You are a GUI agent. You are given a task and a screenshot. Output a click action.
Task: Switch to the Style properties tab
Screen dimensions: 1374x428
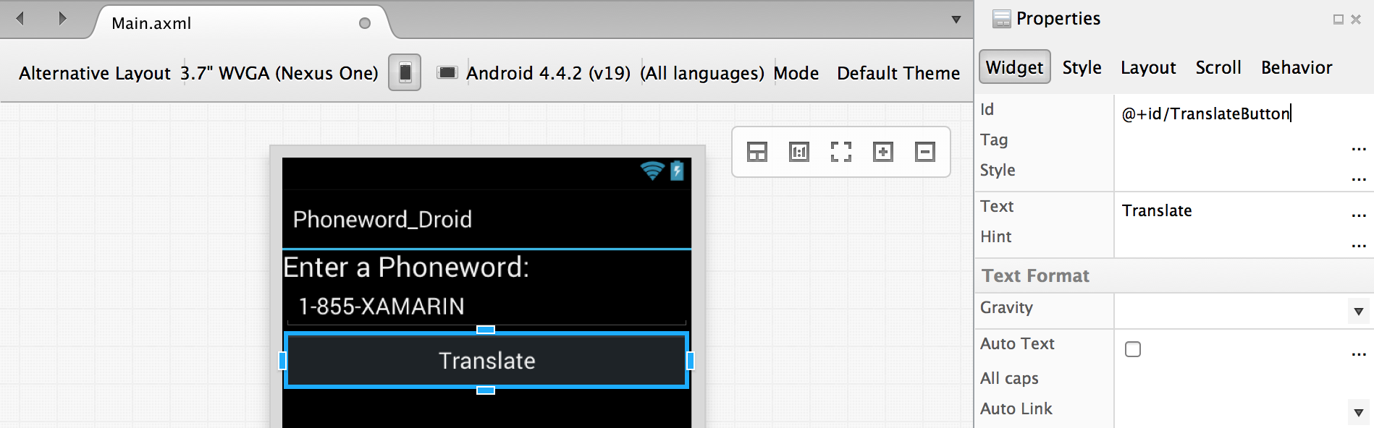click(x=1082, y=67)
